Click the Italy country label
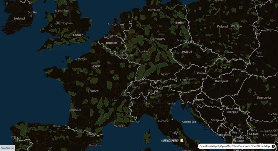The image size is (278, 151). point(174,133)
